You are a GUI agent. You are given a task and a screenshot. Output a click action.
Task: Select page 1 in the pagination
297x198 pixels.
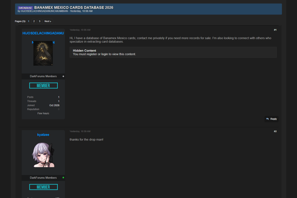point(29,21)
